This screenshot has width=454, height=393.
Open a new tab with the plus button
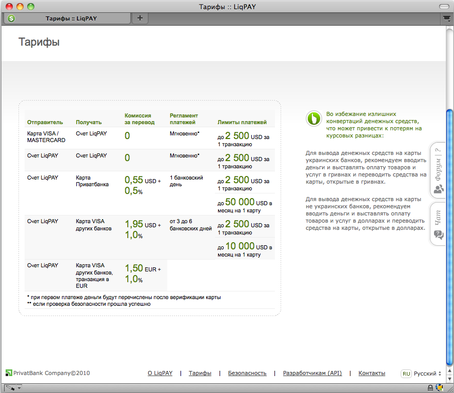point(140,18)
